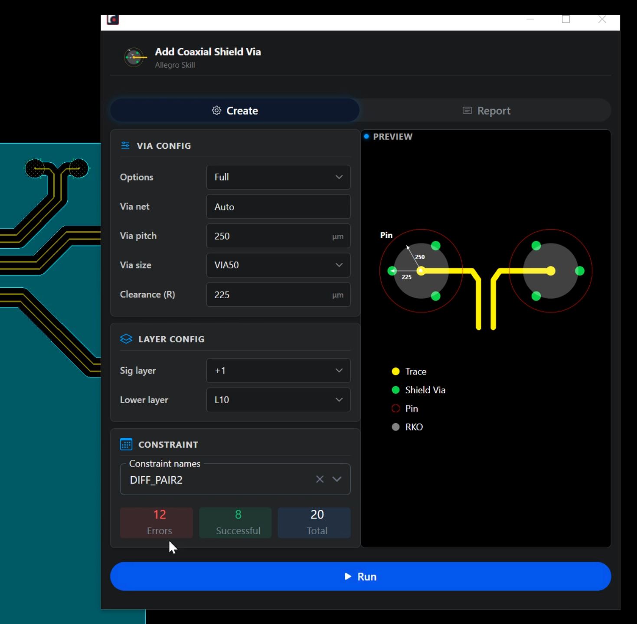Click the 8 Successful counter
This screenshot has height=624, width=637.
click(235, 522)
